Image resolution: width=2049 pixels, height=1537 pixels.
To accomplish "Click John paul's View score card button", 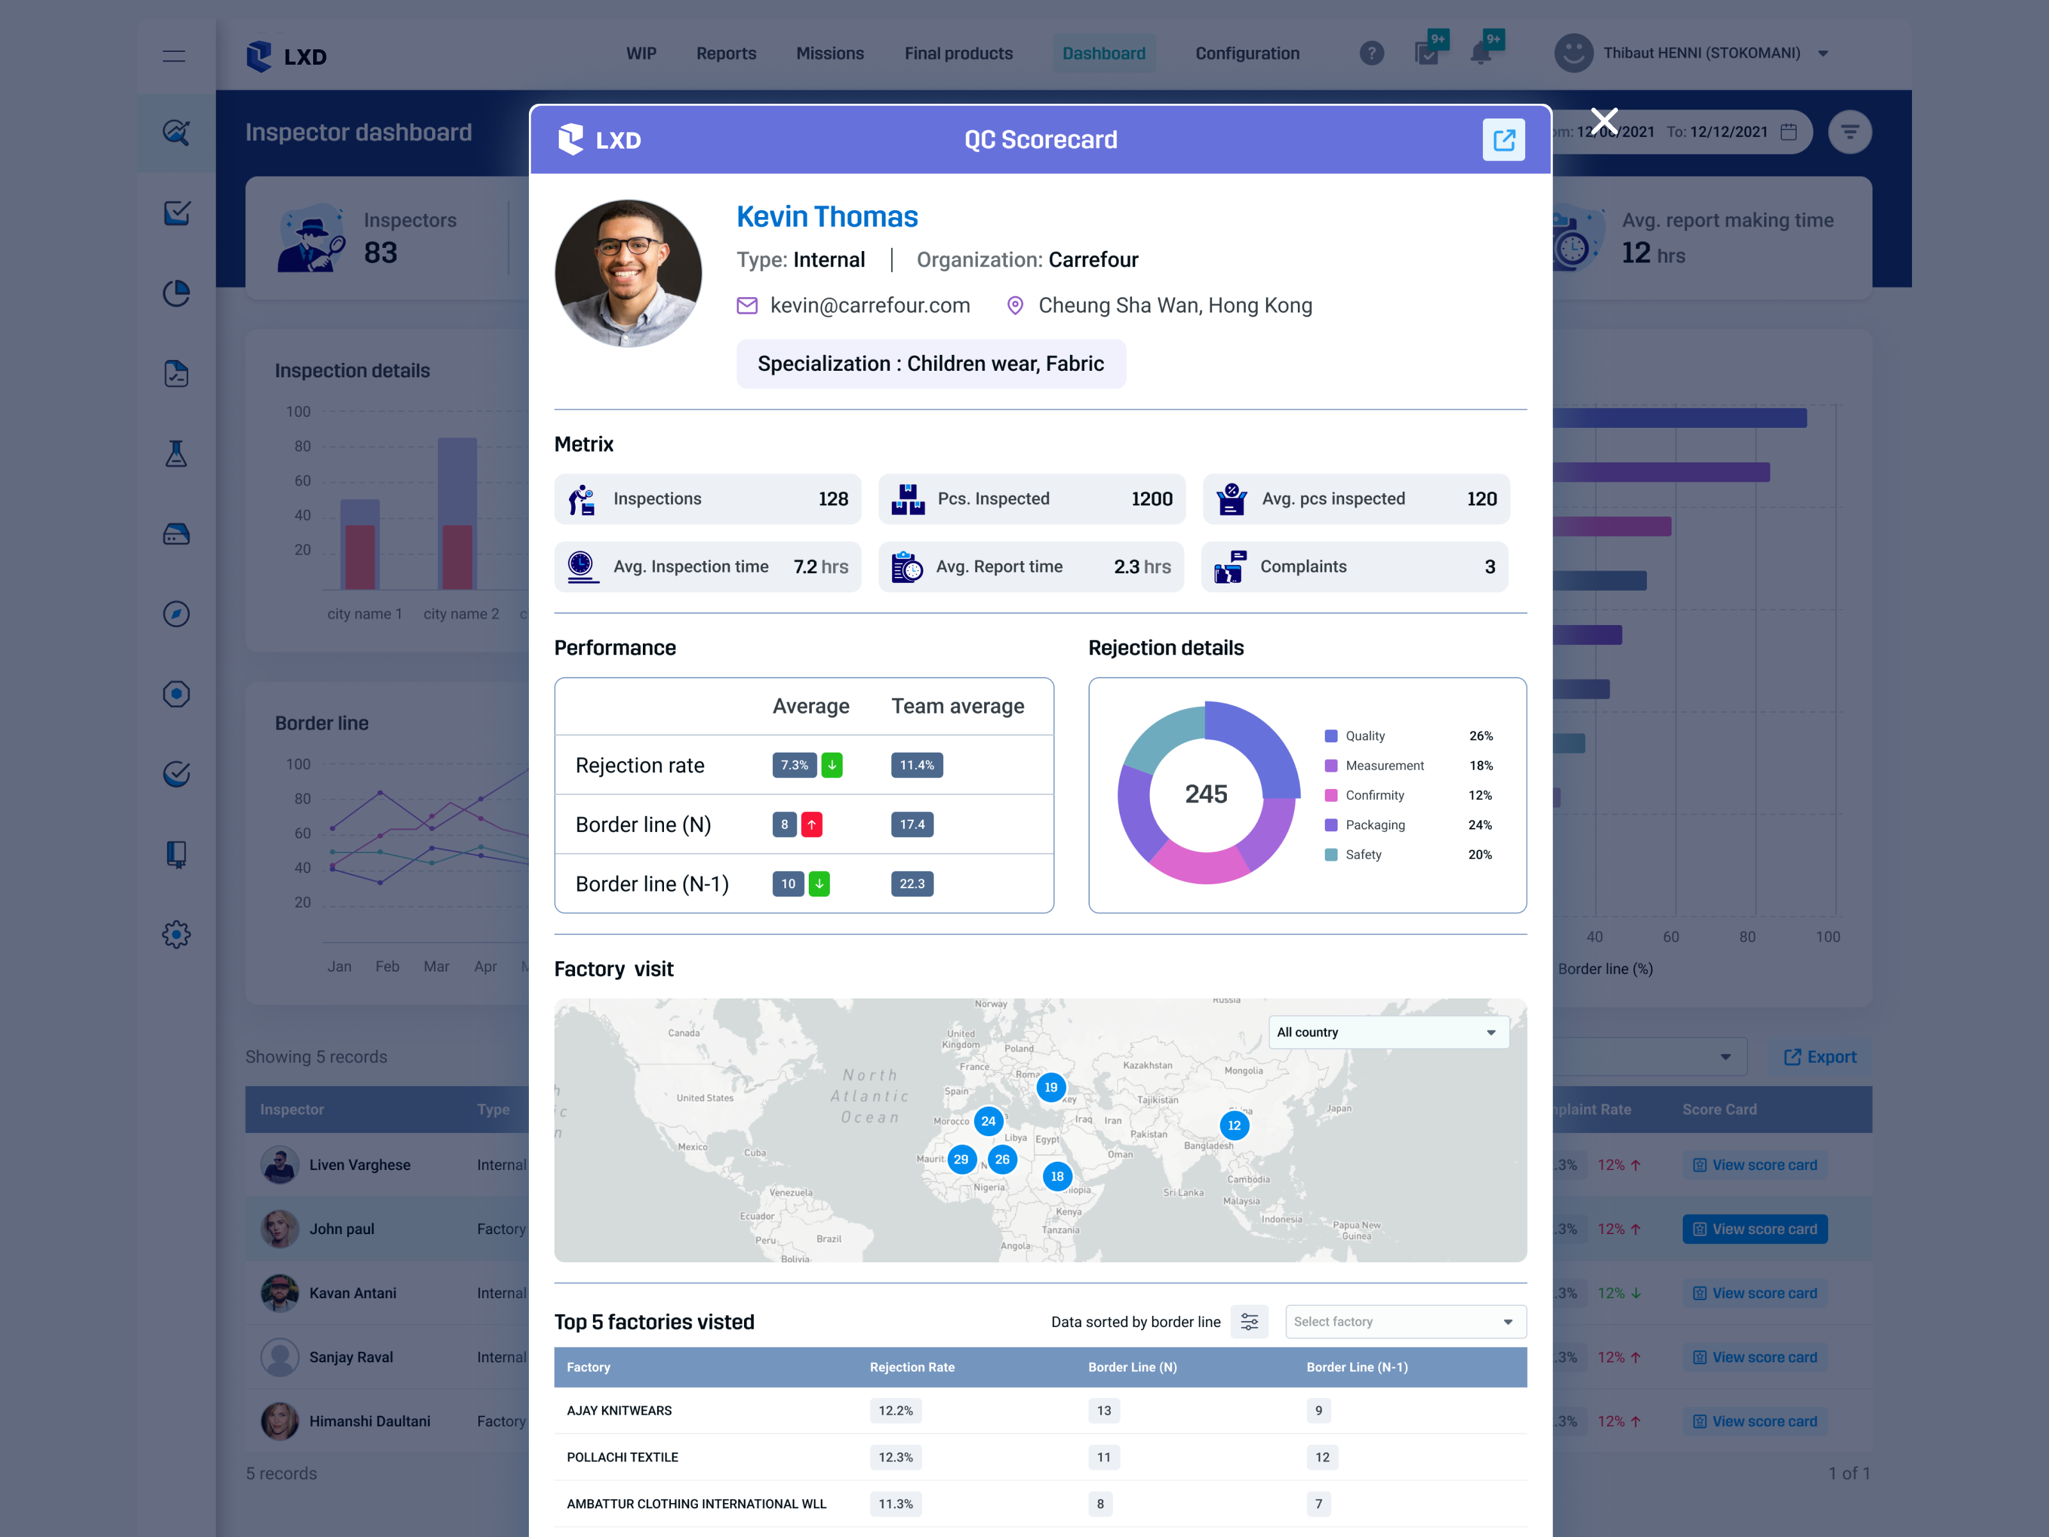I will 1754,1228.
